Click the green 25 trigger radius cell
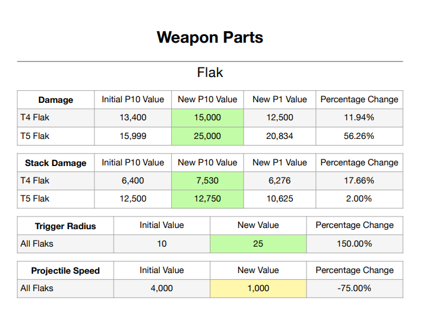This screenshot has height=320, width=422. [258, 244]
